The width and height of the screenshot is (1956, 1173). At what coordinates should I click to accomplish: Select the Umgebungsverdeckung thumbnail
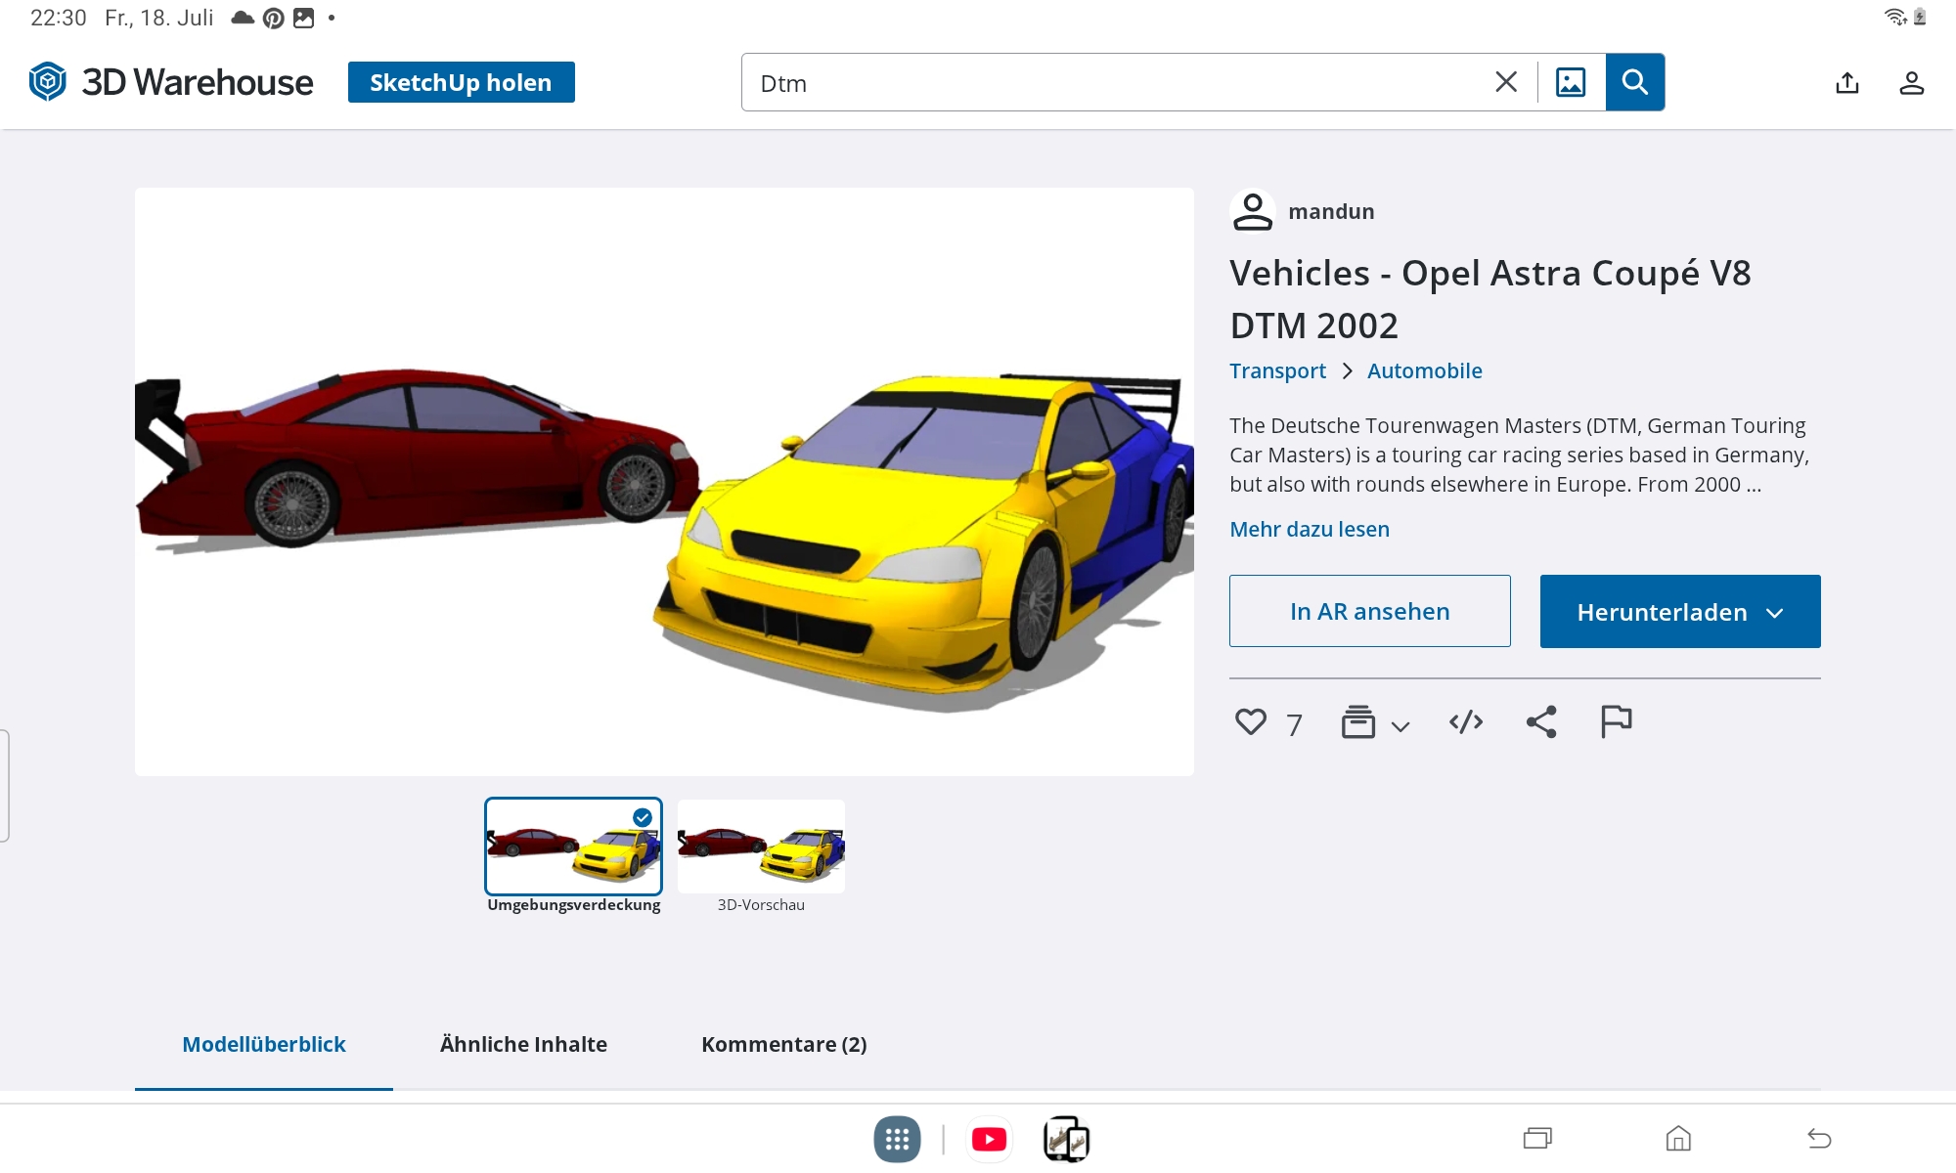pos(573,847)
